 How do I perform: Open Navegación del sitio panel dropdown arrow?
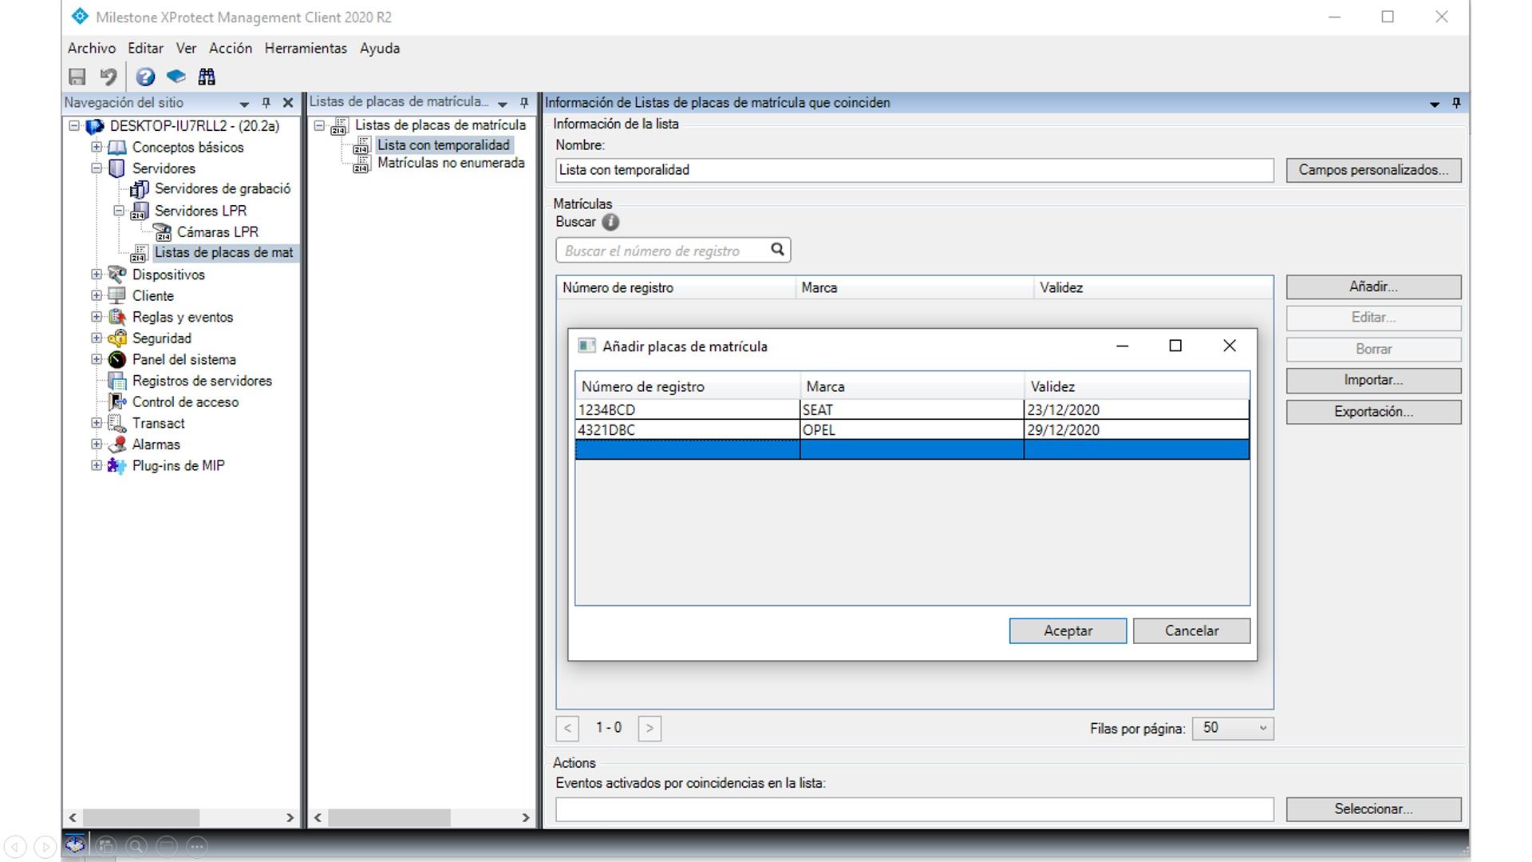pyautogui.click(x=244, y=104)
